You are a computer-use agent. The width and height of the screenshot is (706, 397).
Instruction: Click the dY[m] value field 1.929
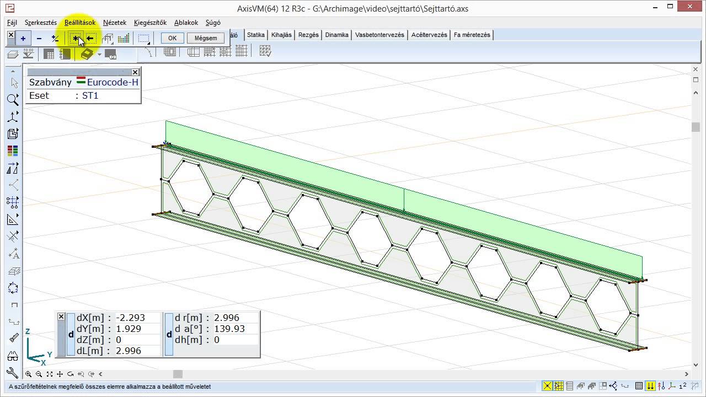(137, 329)
